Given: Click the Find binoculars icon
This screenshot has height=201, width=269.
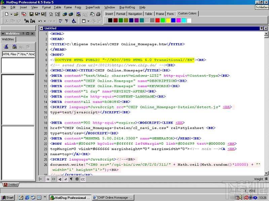Looking at the screenshot, I should [26, 21].
